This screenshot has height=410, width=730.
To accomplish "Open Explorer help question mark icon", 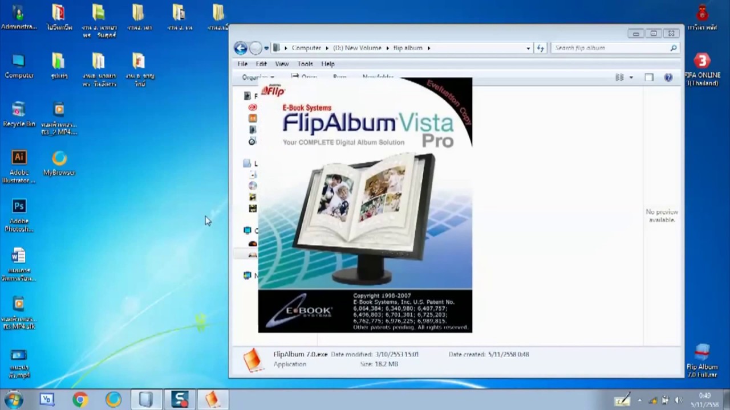I will coord(668,77).
